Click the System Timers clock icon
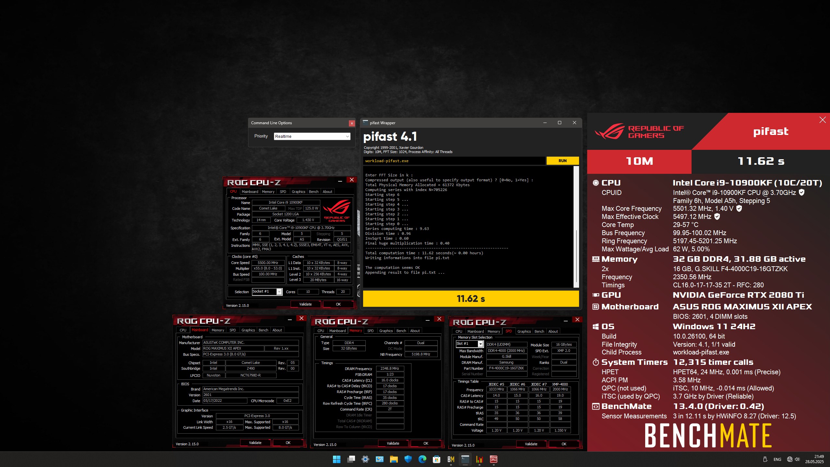Screen dimensions: 830x467 (x=596, y=362)
